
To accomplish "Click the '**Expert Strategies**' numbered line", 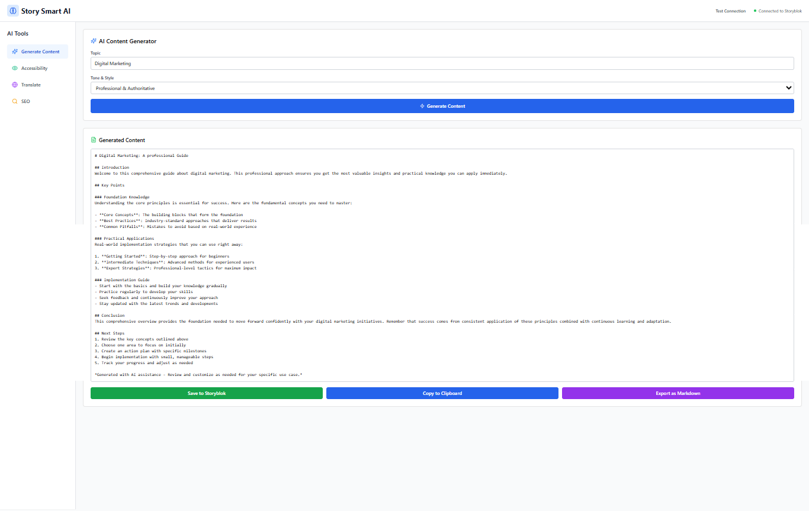I will (x=176, y=268).
